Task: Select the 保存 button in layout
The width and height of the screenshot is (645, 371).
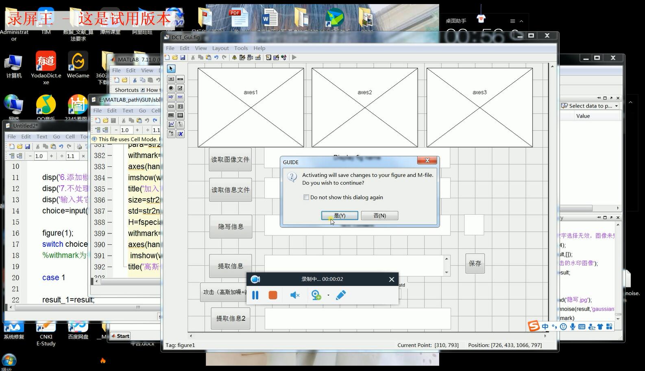Action: [x=475, y=263]
